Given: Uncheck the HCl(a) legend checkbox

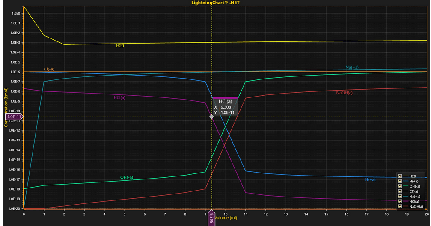Looking at the screenshot, I should (400, 202).
